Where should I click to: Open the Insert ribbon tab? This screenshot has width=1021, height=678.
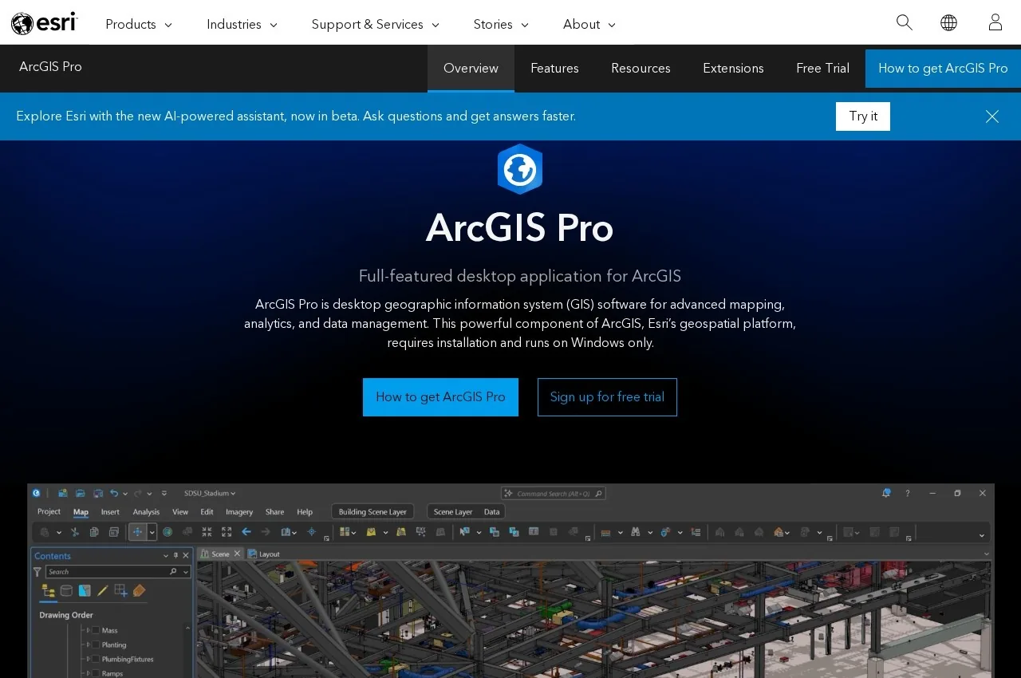110,512
